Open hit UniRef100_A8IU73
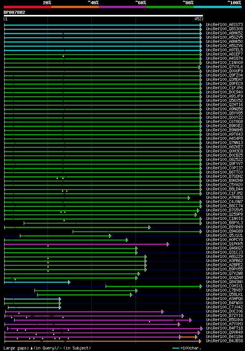Image resolution: width=245 pixels, height=351 pixels. coord(224,25)
